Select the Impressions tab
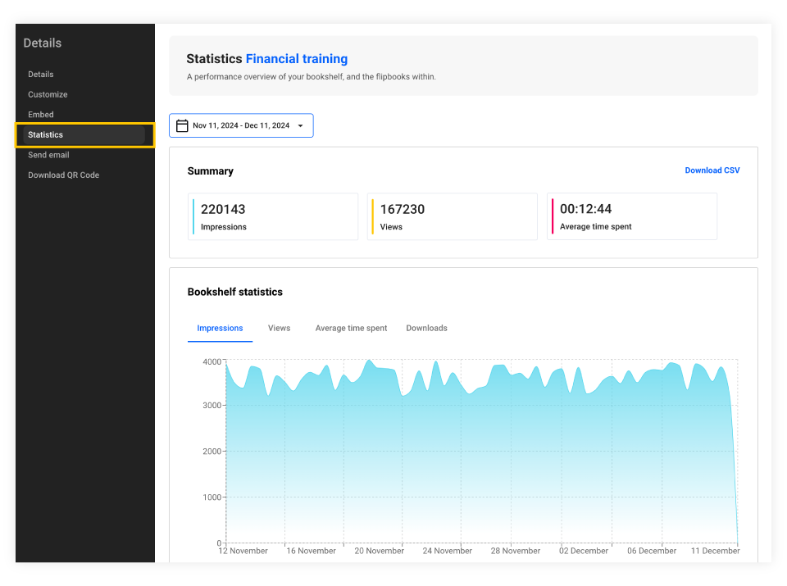 [220, 328]
